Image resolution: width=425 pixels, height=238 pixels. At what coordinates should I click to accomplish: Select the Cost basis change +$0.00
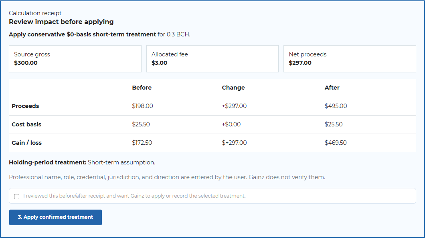point(231,124)
